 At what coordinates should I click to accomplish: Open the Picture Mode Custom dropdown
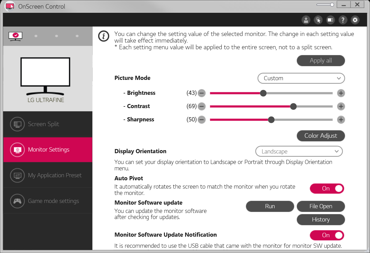[x=301, y=78]
